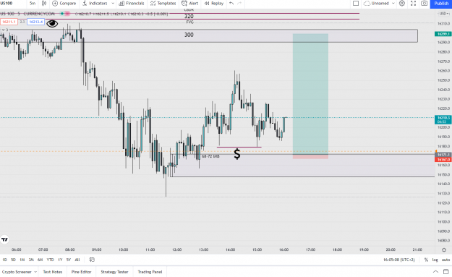Expand the Indicators favorites dropdown arrow
Viewport: 452px width, 277px height.
pos(113,4)
